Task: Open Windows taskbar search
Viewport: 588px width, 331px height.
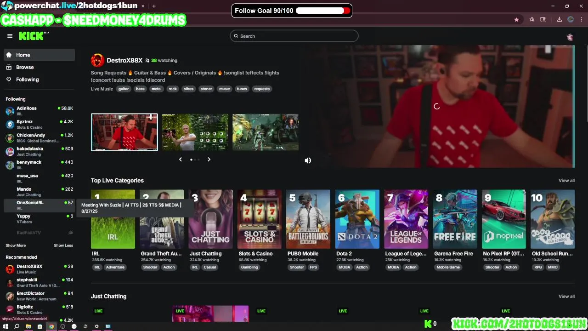Action: (x=17, y=326)
